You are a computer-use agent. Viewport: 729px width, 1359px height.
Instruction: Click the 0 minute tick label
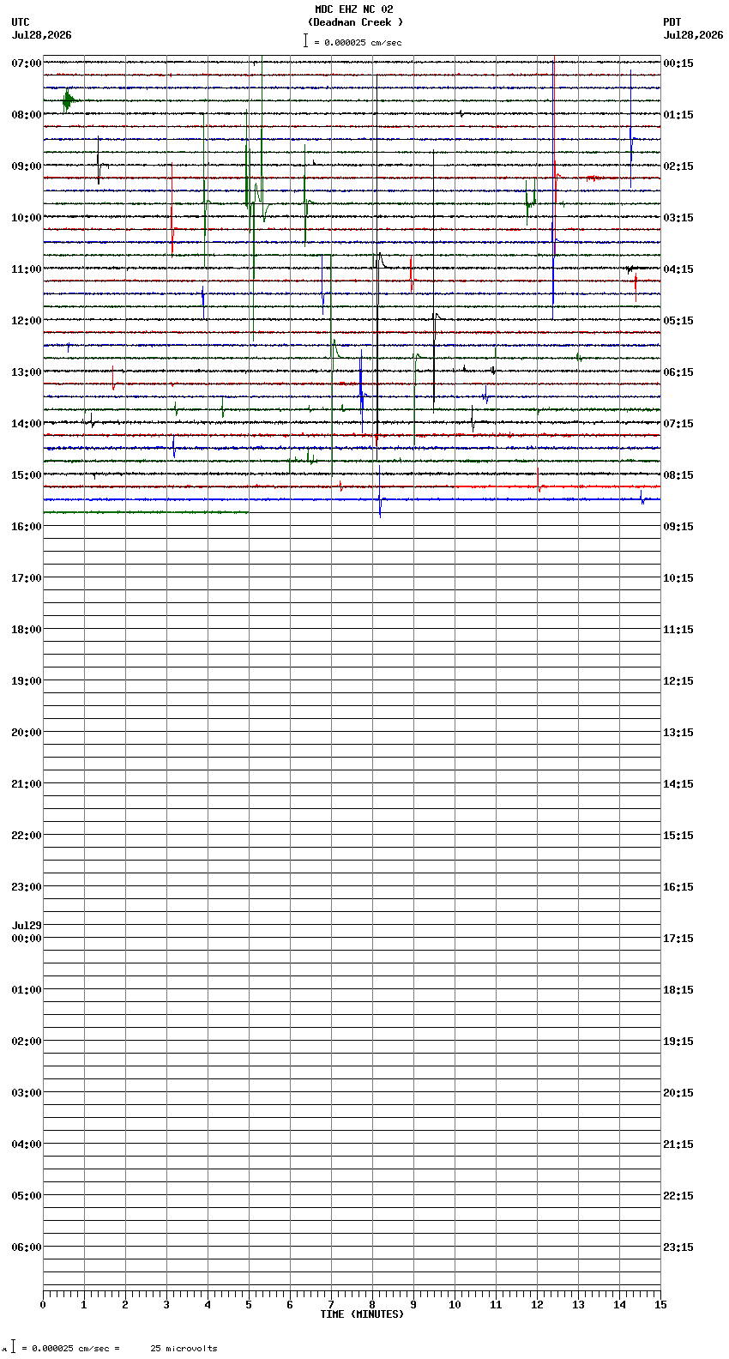pos(43,1305)
